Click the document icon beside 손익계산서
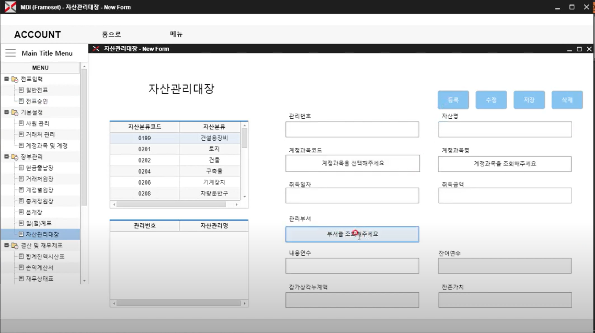This screenshot has height=333, width=595. click(21, 268)
